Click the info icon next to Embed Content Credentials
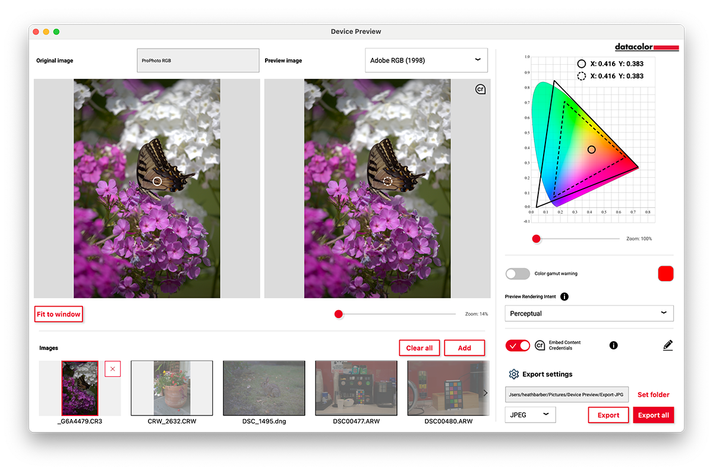713x476 pixels. [x=614, y=345]
